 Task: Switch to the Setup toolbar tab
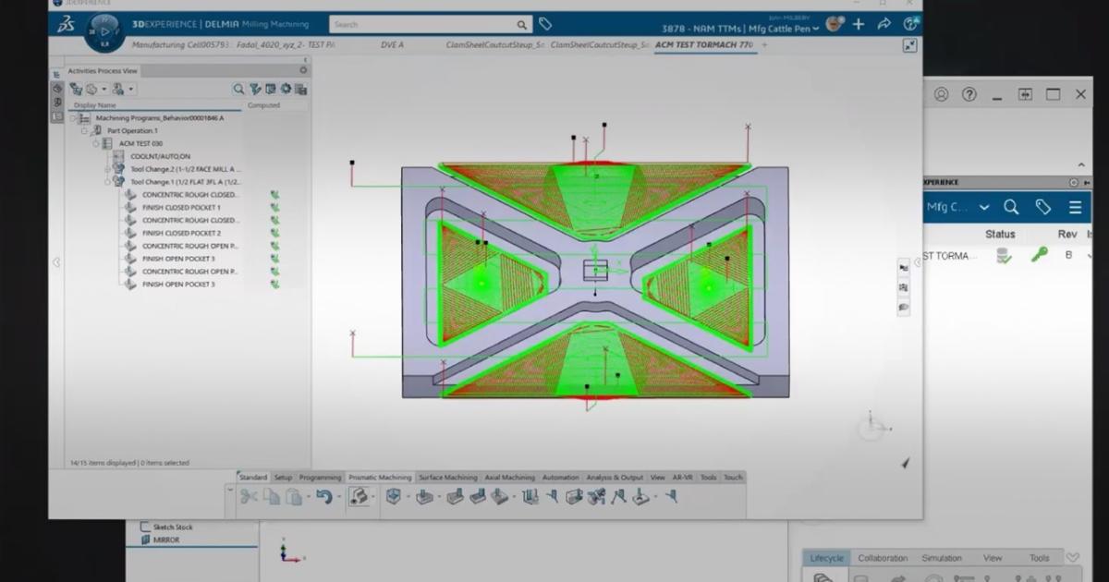(x=283, y=478)
